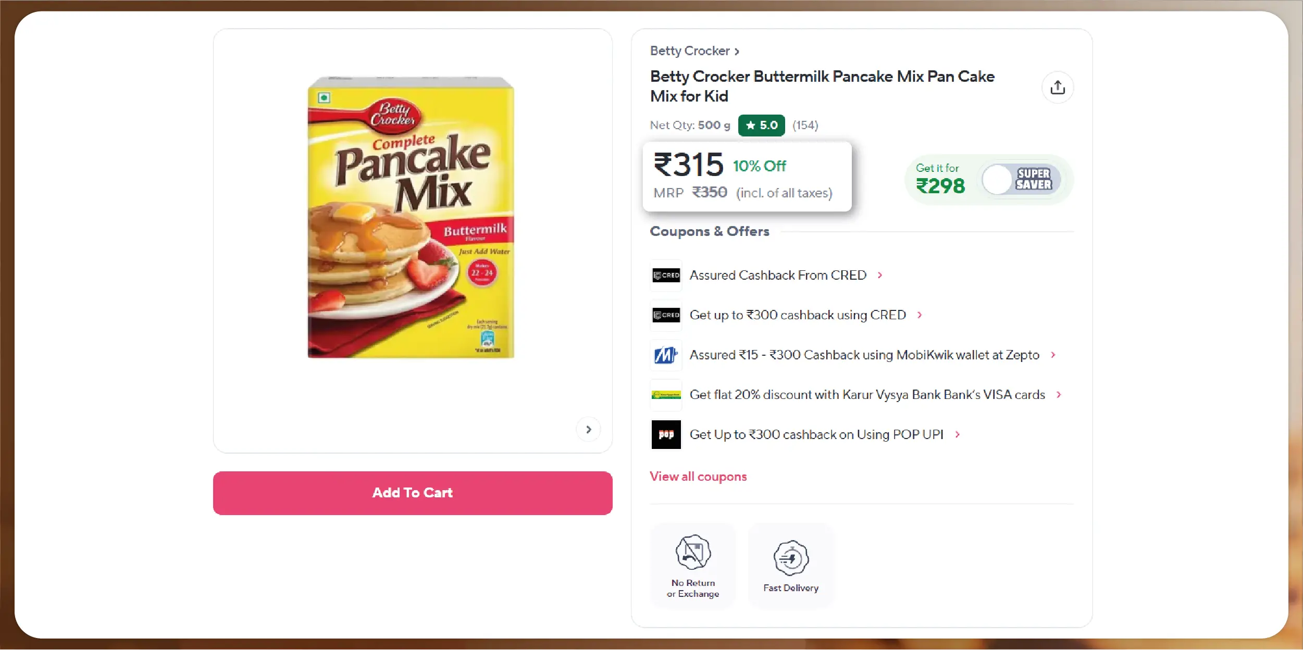Enable the Super Saver toggle
The image size is (1303, 650).
[x=1020, y=180]
